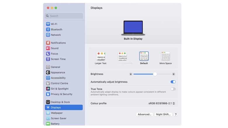The width and height of the screenshot is (228, 128).
Task: Select the Screen Saver icon
Action: tap(48, 118)
